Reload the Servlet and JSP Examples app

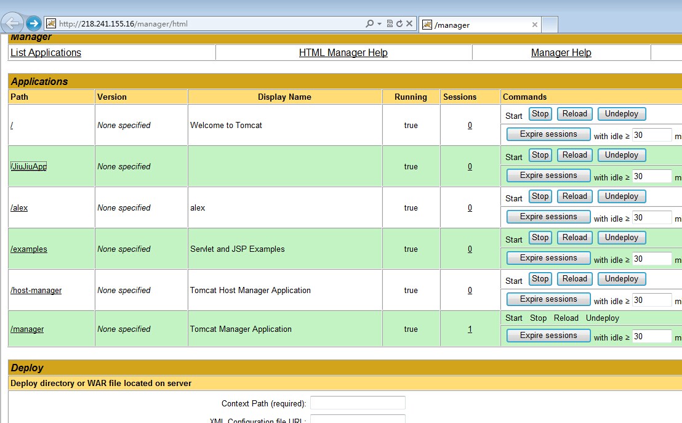tap(574, 238)
